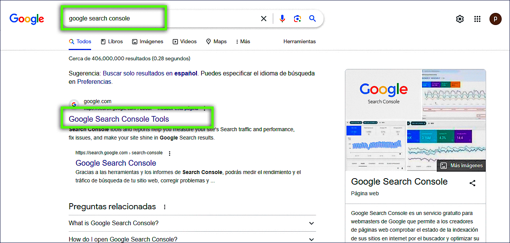510x243 pixels.
Task: Open Google Lens image search icon
Action: [297, 19]
